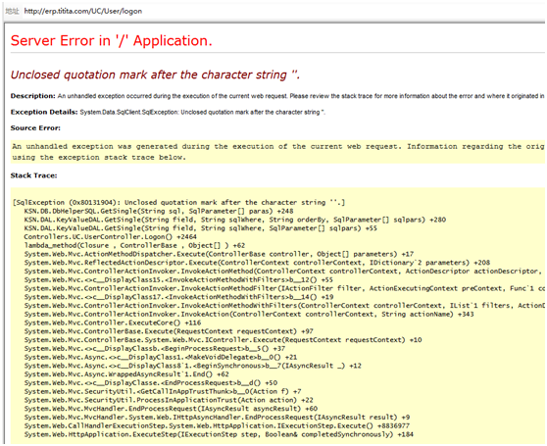Click the KSN.DB.DbHelperSQL.GetSingle line
This screenshot has width=547, height=446.
pyautogui.click(x=159, y=212)
